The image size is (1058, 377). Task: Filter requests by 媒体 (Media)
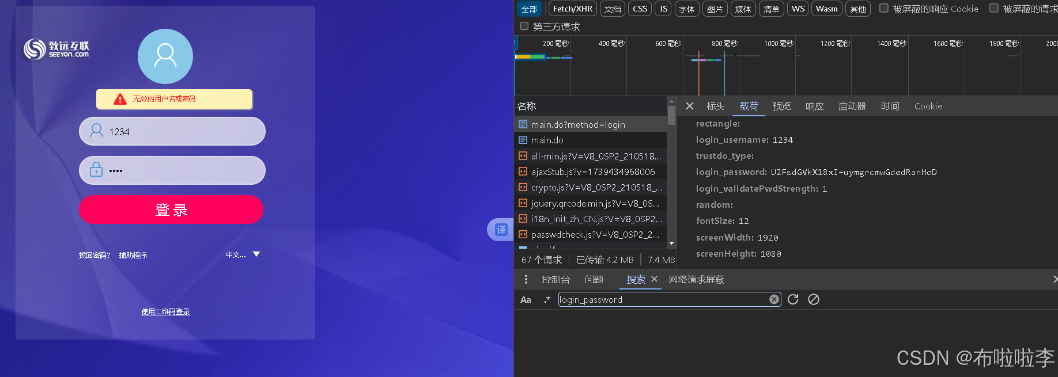tap(743, 9)
